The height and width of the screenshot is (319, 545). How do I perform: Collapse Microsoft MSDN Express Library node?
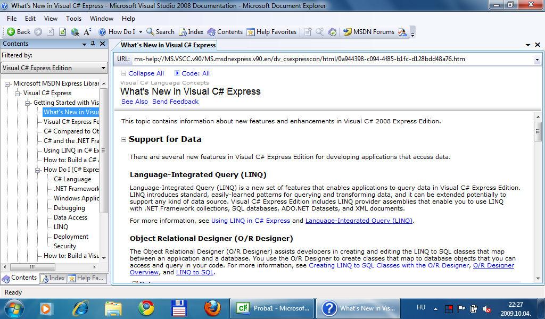(x=7, y=84)
